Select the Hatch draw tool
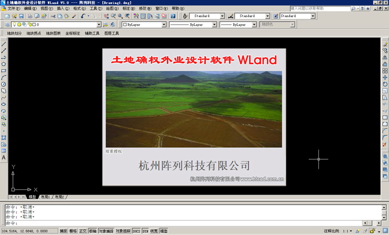Image resolution: width=389 pixels, height=235 pixels. click(4, 137)
